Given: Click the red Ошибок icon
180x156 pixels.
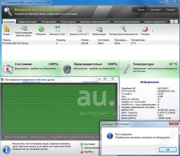Looking at the screenshot, I should click(x=82, y=152).
